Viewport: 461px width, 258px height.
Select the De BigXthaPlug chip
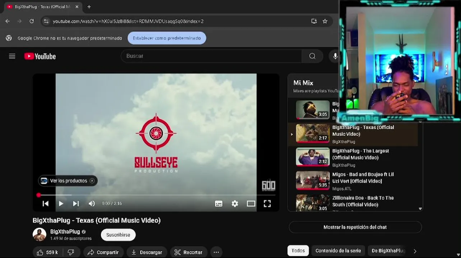(x=388, y=250)
